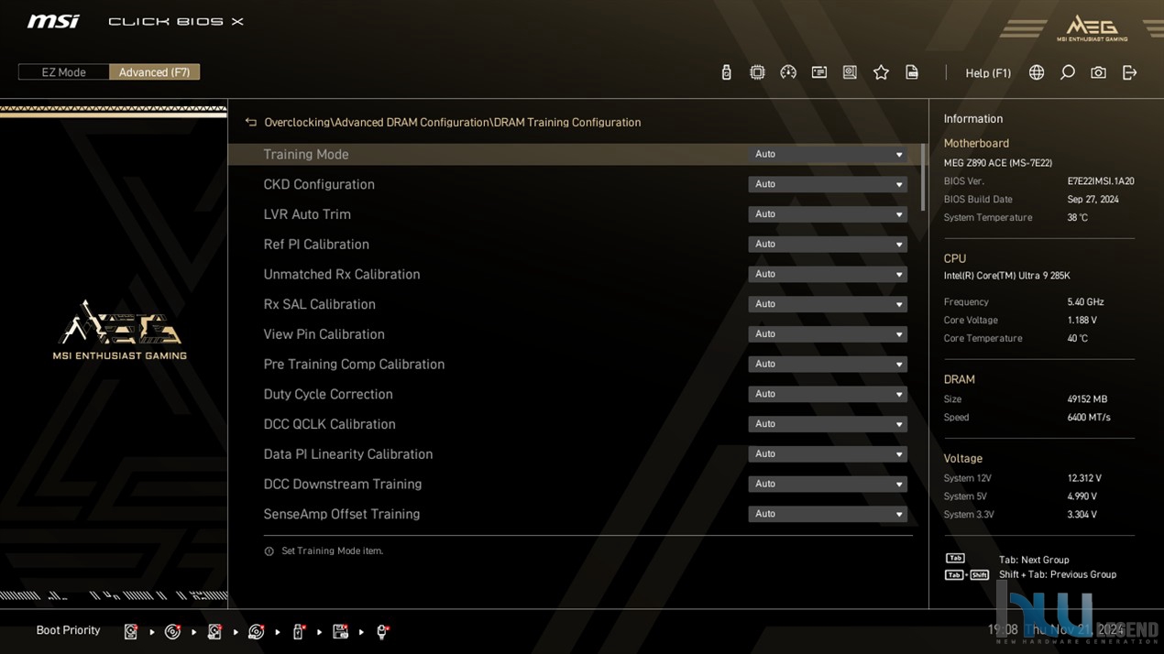Viewport: 1164px width, 654px height.
Task: Open the M-Flash USB drive icon
Action: pos(727,72)
